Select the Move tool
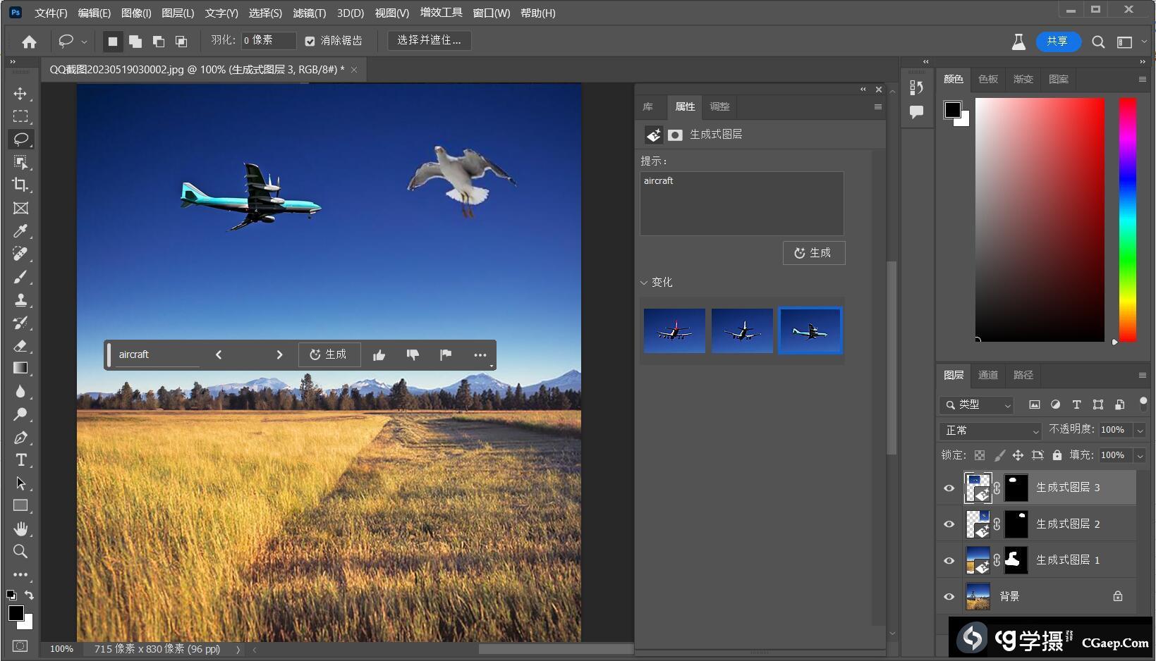Viewport: 1156px width, 661px height. (x=20, y=94)
